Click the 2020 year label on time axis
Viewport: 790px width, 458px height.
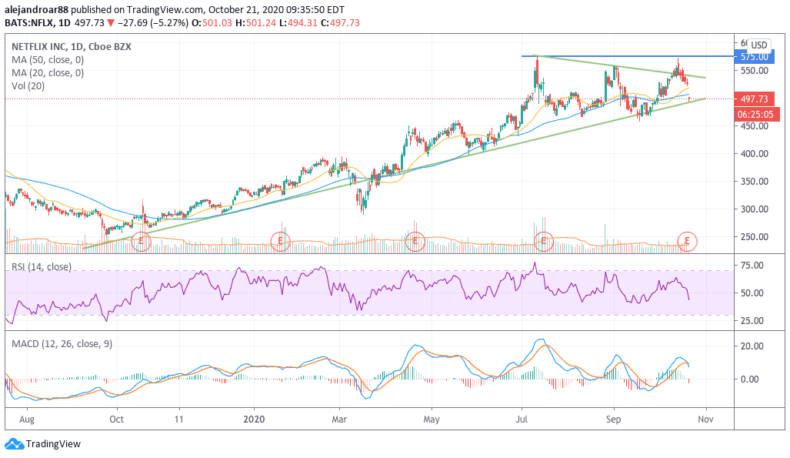click(x=253, y=420)
